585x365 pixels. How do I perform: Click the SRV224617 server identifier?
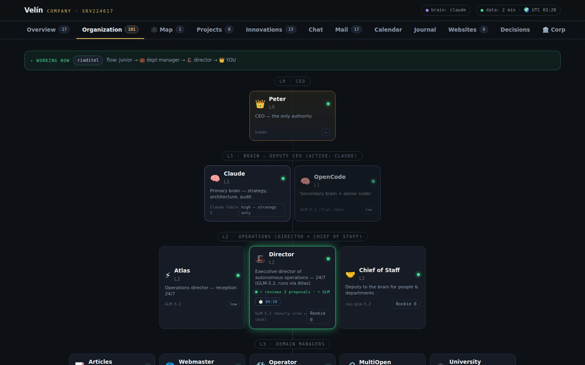(x=97, y=11)
